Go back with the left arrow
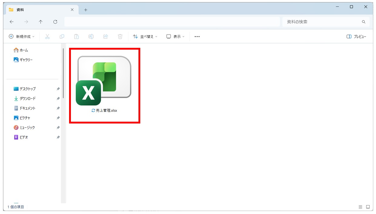Viewport: 376px width, 214px height. tap(12, 22)
